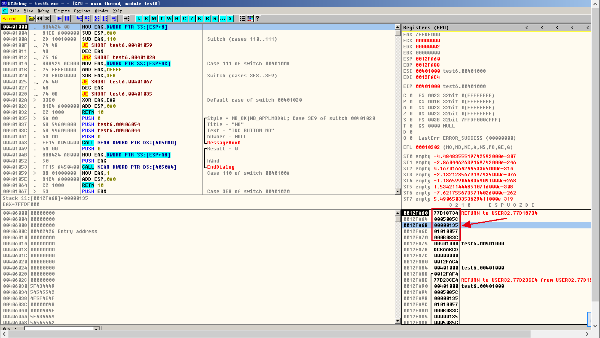
Task: Open the command bar dropdown arrow
Action: click(x=97, y=328)
